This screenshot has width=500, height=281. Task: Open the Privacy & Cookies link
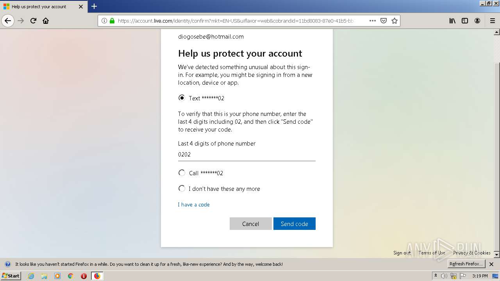[472, 253]
